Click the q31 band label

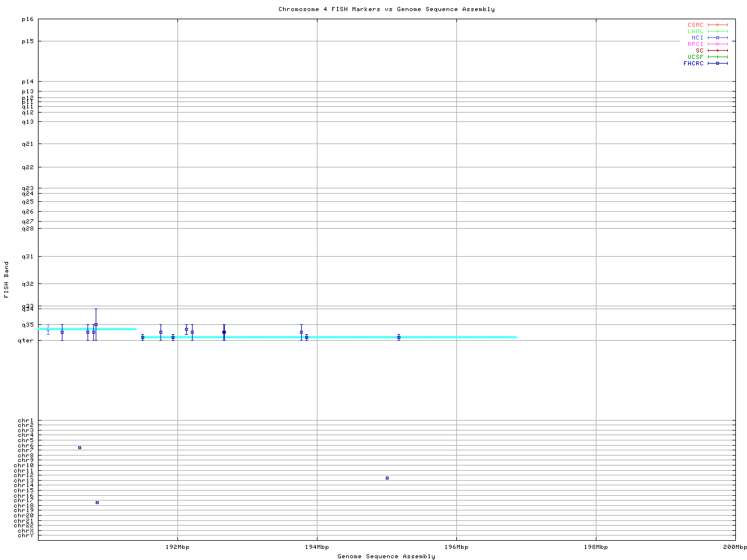[x=28, y=257]
